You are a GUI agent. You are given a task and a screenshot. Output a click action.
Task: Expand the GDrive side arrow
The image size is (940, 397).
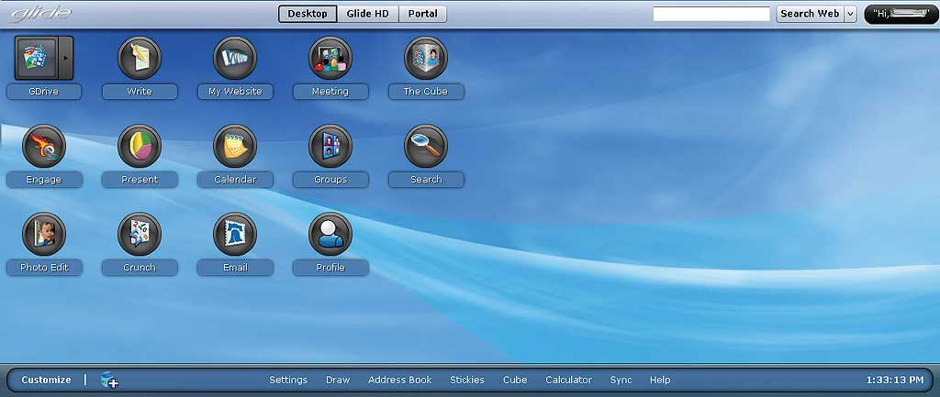pyautogui.click(x=65, y=58)
